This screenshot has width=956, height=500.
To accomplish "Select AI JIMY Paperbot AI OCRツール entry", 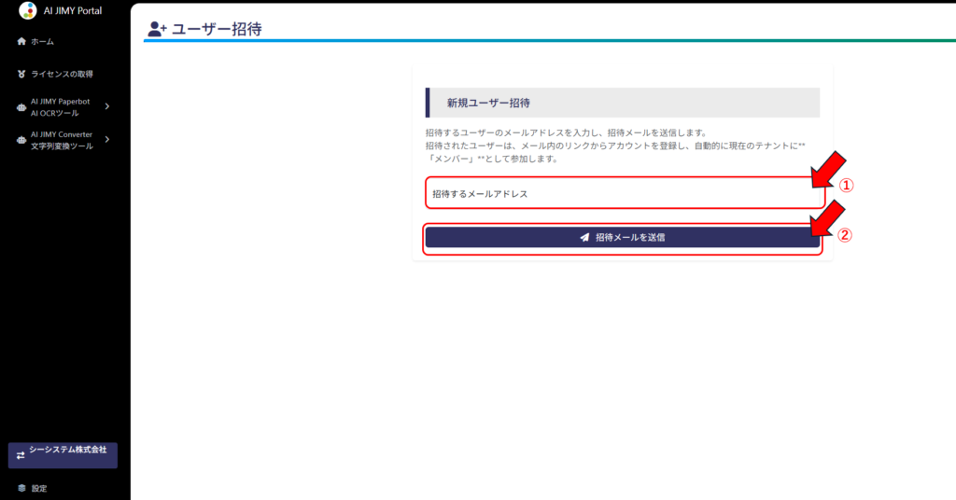I will click(x=62, y=107).
